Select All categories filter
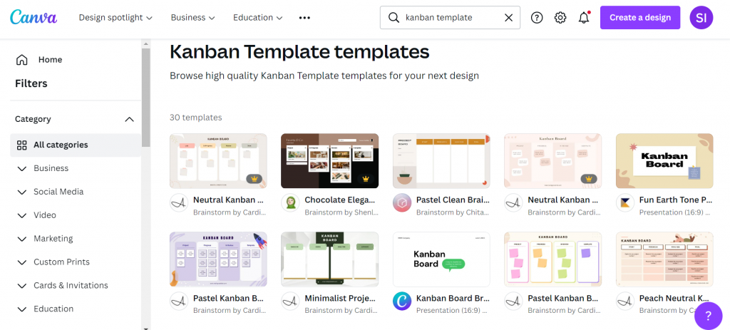Screen dimensions: 730x330 coord(61,145)
